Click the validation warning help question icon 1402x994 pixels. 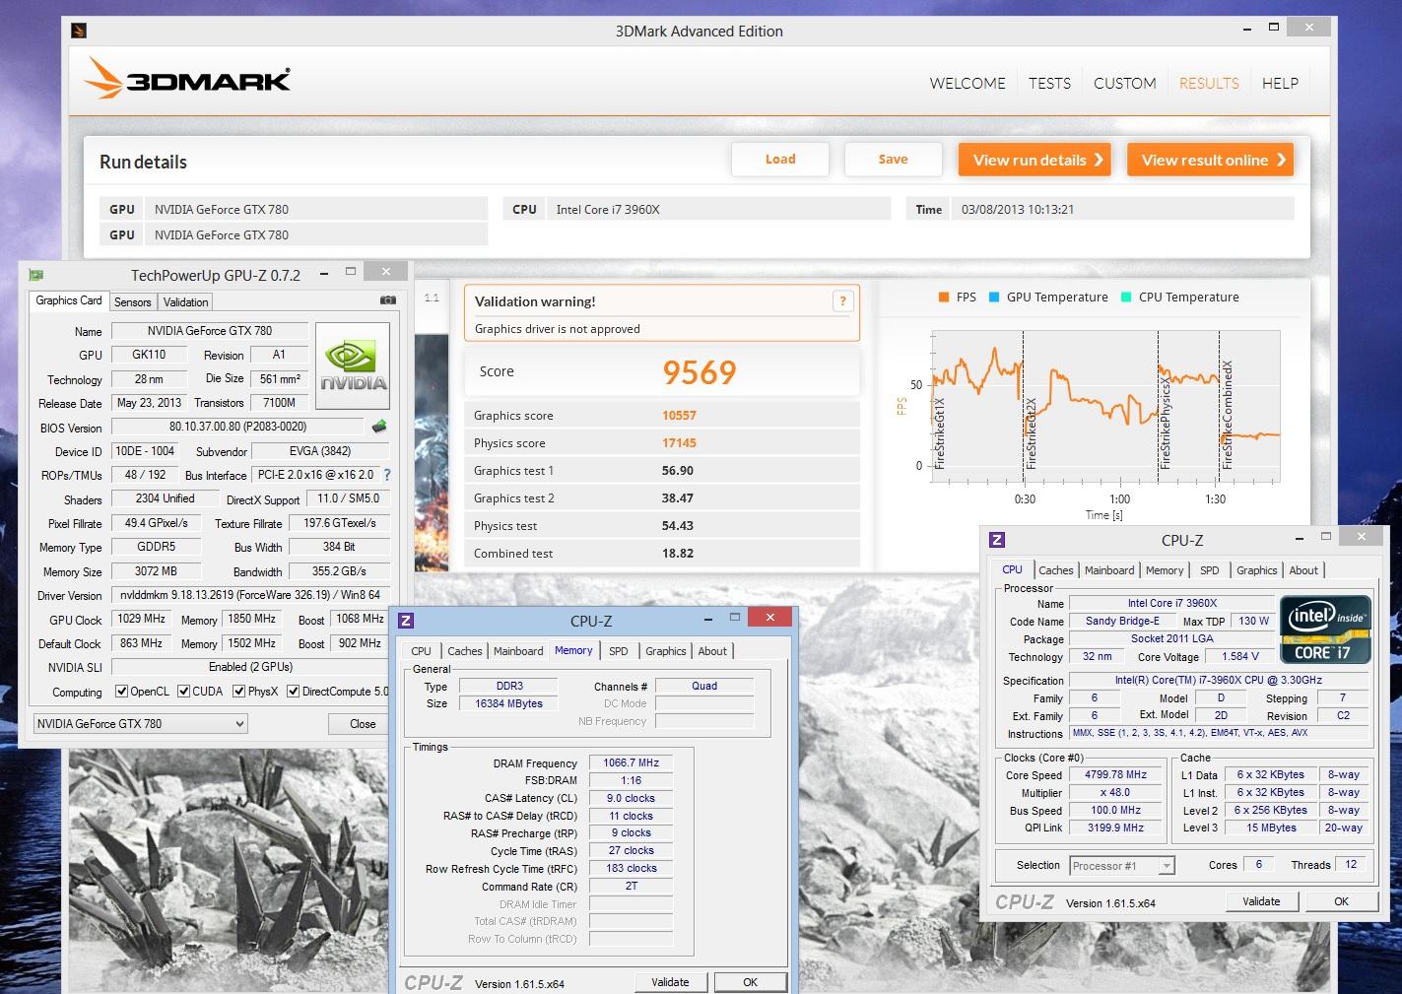pyautogui.click(x=842, y=301)
